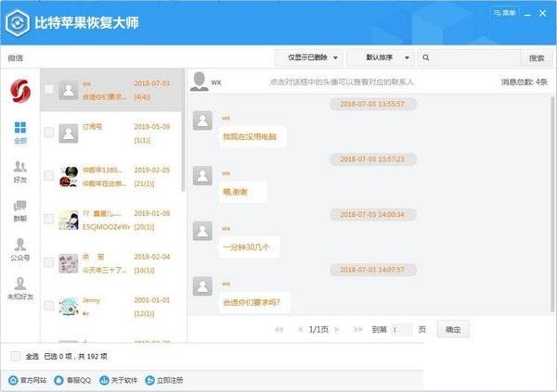Click sender avatar beside 嗯,谢谢 message
The width and height of the screenshot is (557, 392).
coord(202,175)
